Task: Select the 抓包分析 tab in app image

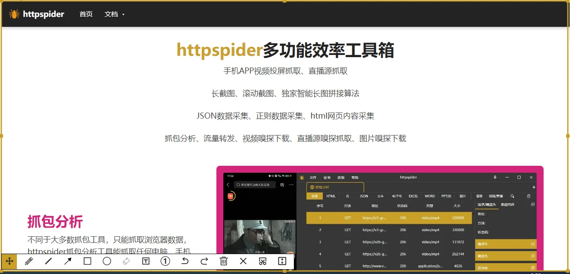Action: [335, 187]
